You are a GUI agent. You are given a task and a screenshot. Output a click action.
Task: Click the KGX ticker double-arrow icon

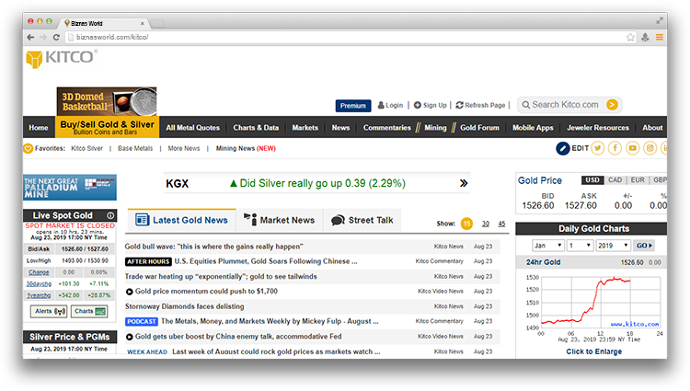click(463, 184)
